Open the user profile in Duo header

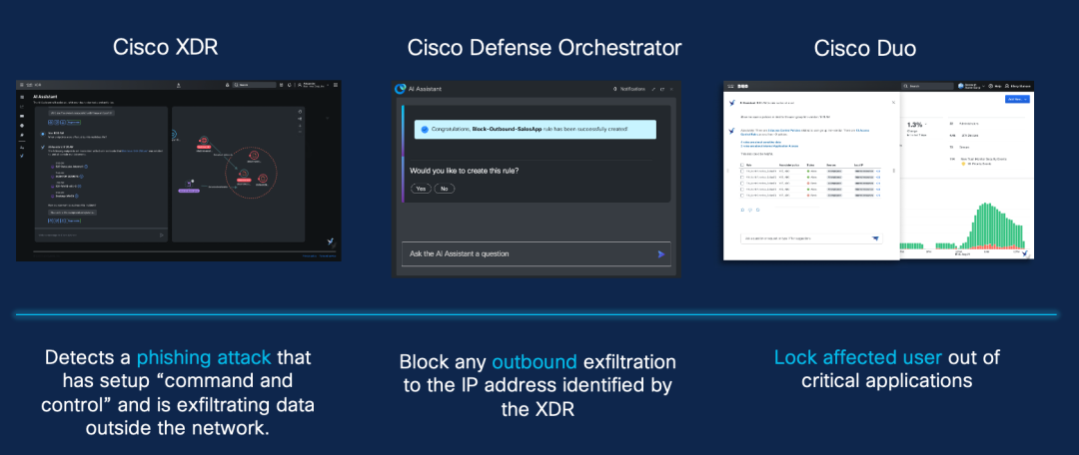tap(1018, 86)
